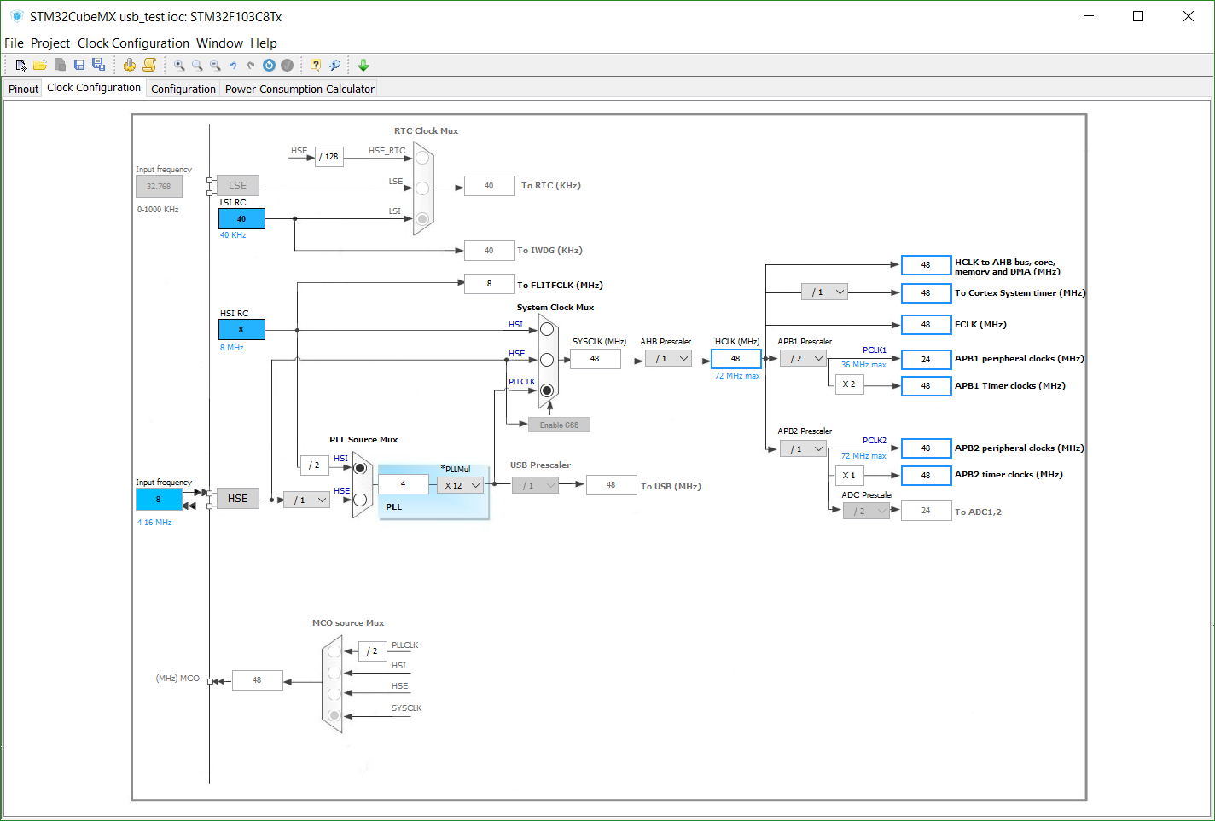The image size is (1215, 821).
Task: Open the Help menu
Action: [264, 43]
